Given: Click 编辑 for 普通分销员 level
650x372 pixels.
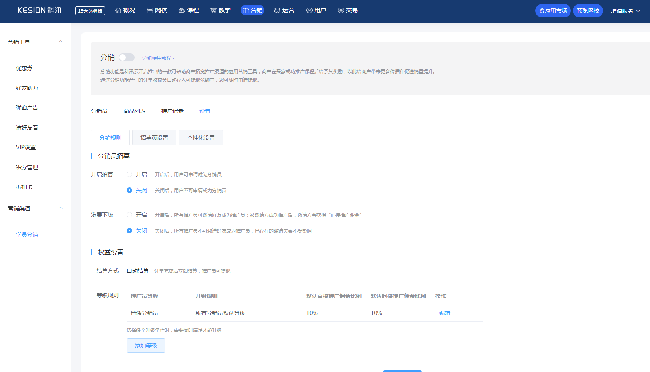Looking at the screenshot, I should [x=445, y=313].
